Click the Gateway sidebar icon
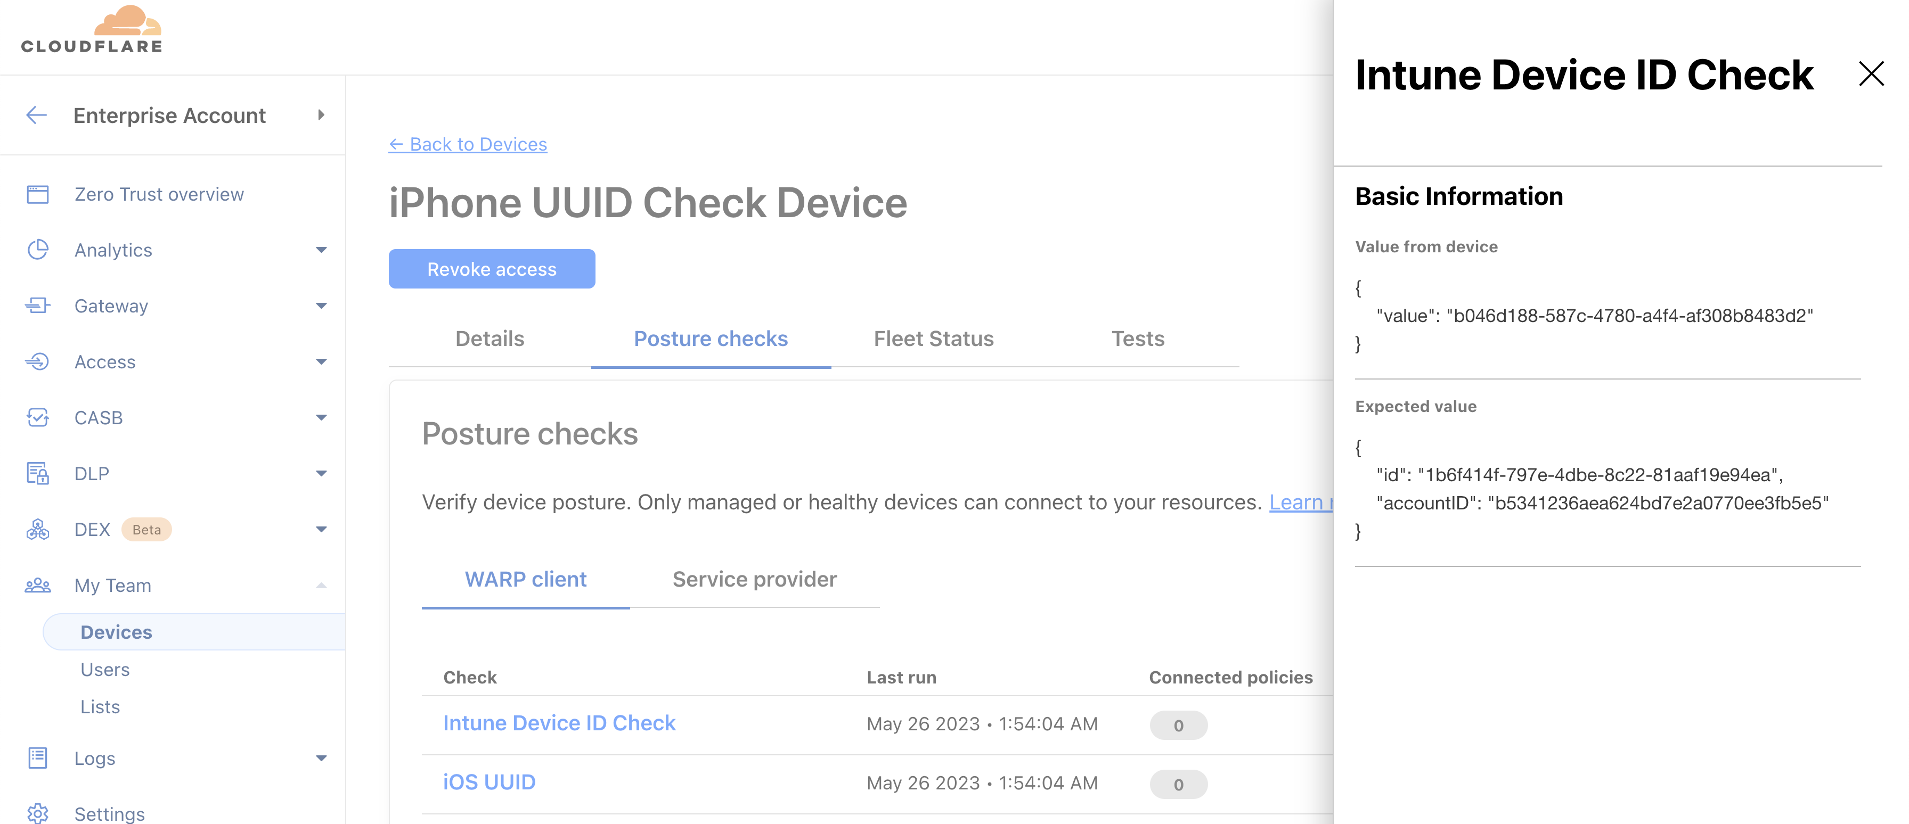 pos(38,306)
